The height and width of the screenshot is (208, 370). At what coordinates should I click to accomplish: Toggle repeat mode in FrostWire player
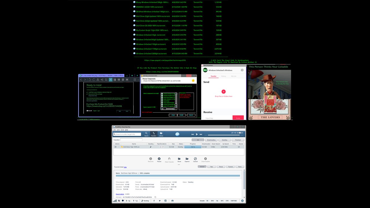point(232,133)
